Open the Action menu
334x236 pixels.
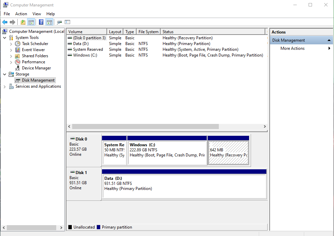tap(21, 14)
